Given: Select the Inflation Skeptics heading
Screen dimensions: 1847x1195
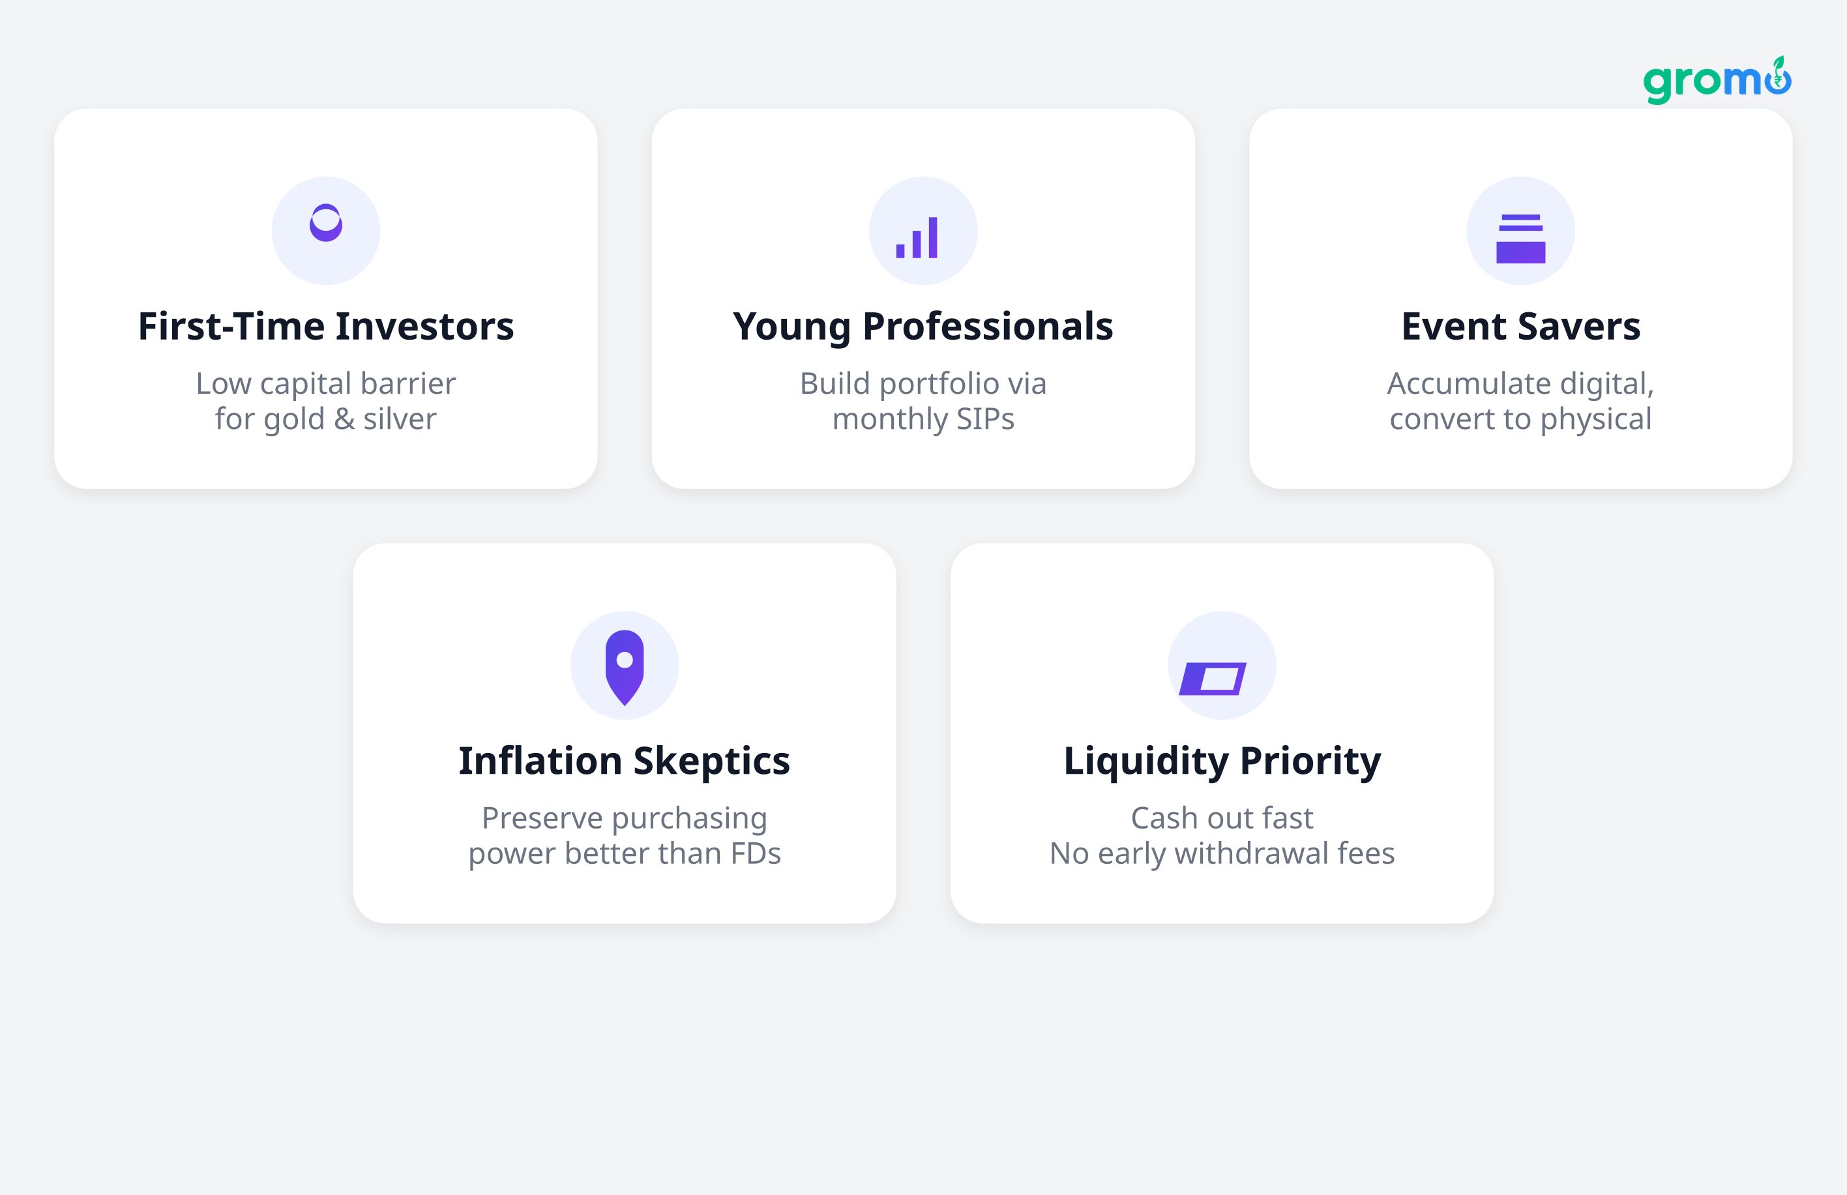Looking at the screenshot, I should tap(624, 760).
